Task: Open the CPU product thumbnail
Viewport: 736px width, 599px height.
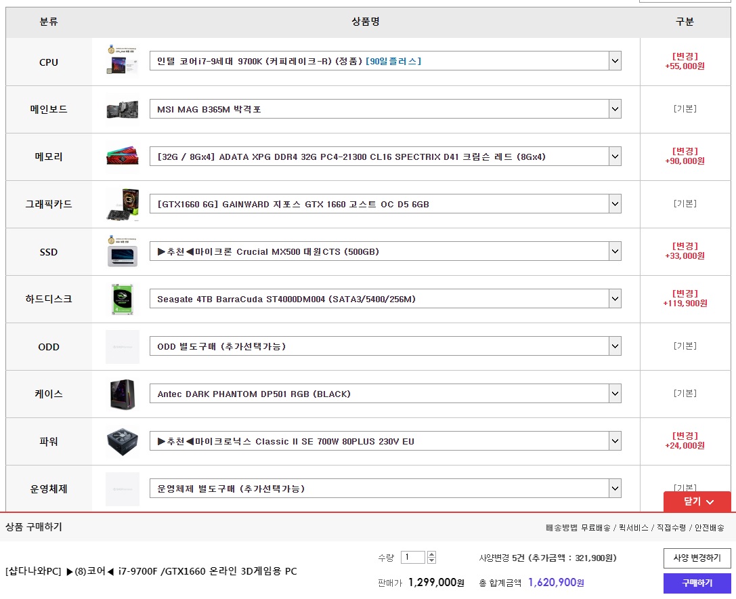Action: [123, 61]
